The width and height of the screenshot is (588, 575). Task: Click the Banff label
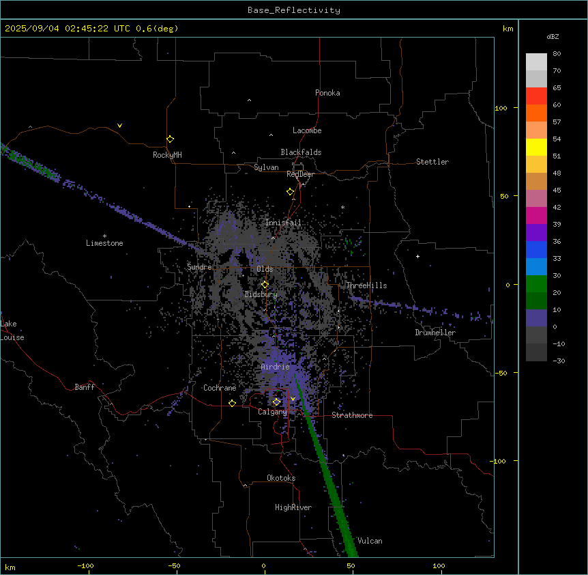(85, 387)
